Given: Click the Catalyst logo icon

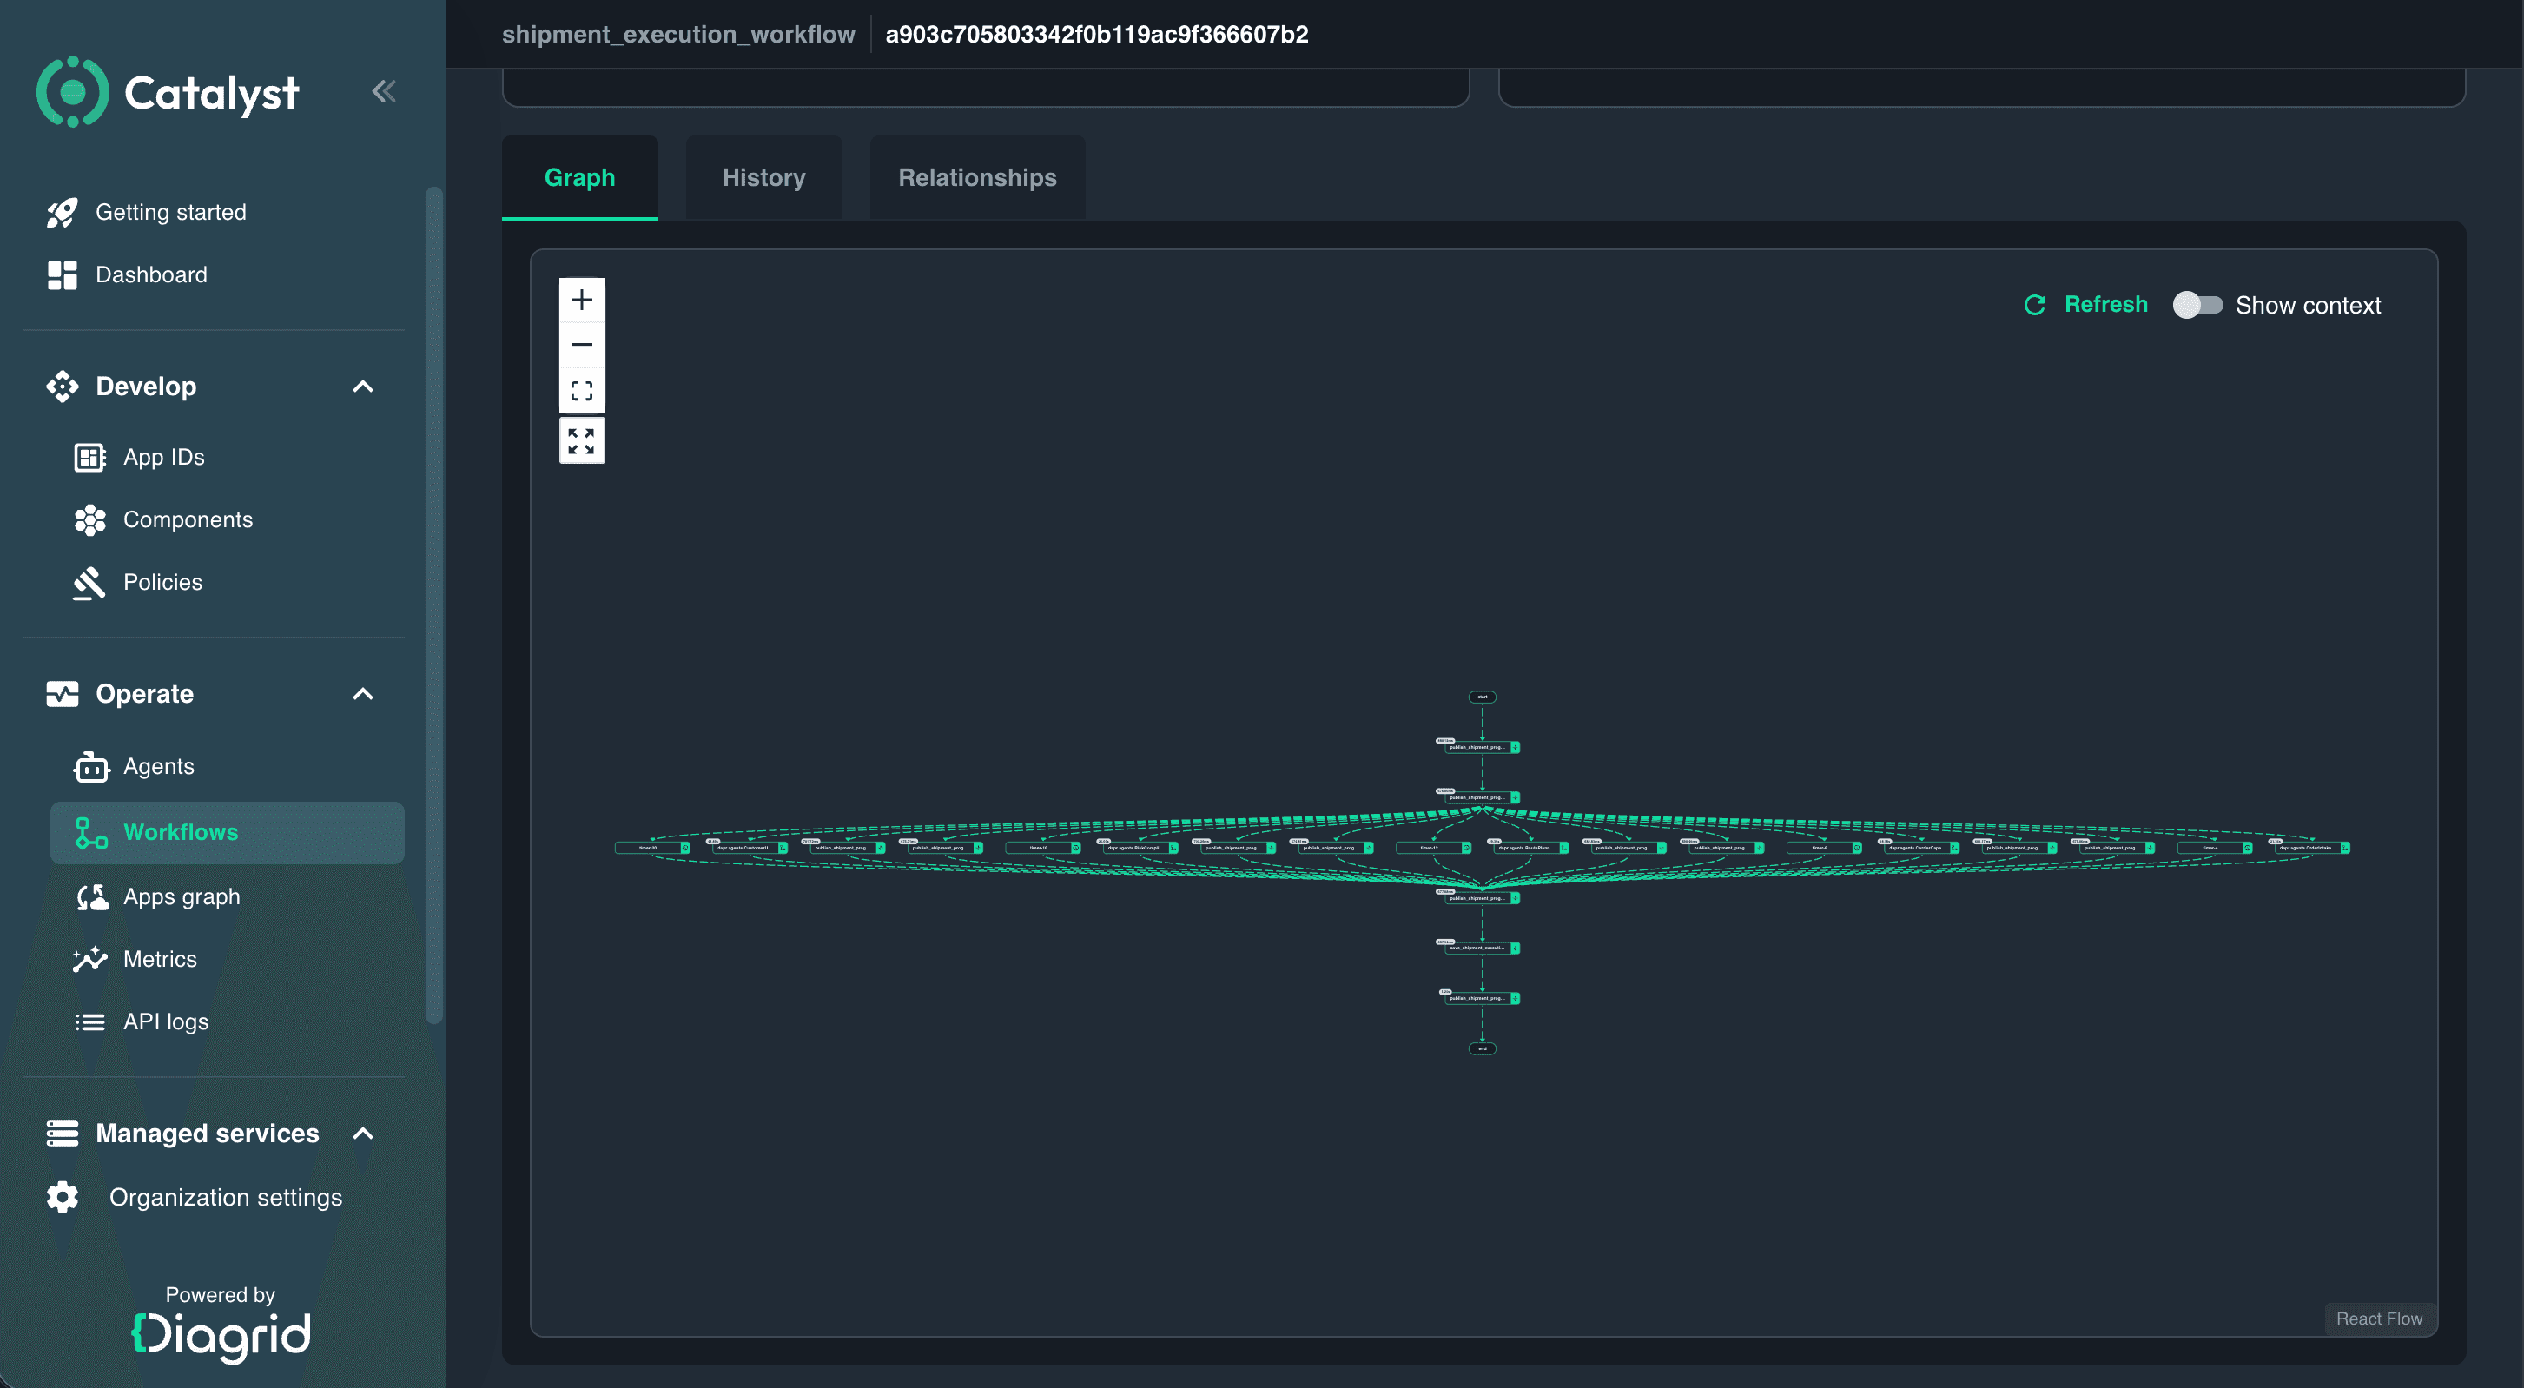Looking at the screenshot, I should pyautogui.click(x=71, y=92).
